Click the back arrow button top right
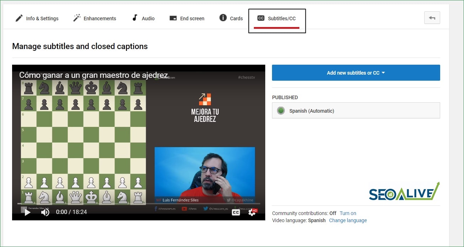Viewport: 464px width, 247px height. (432, 17)
